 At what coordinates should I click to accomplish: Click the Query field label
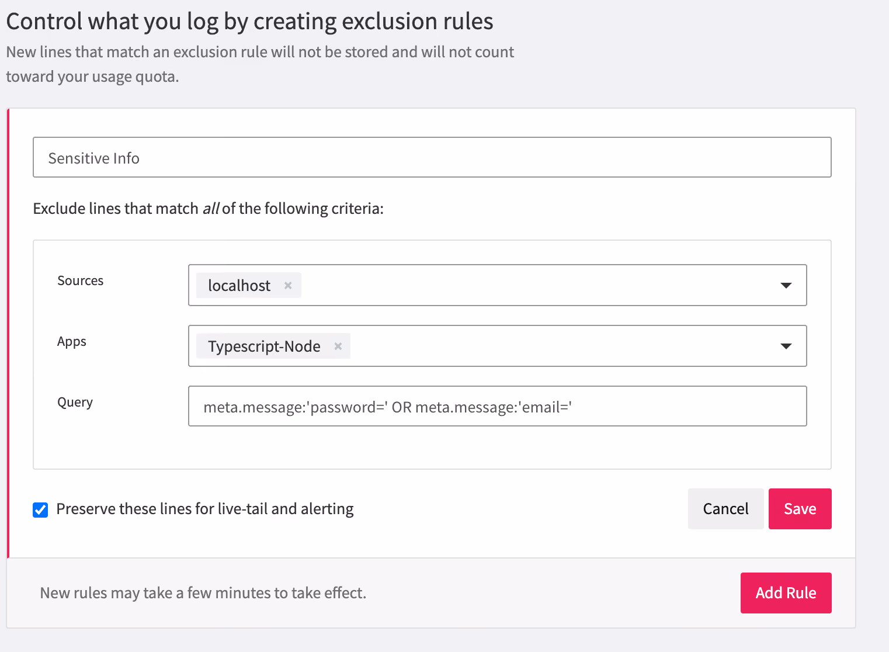(x=75, y=403)
